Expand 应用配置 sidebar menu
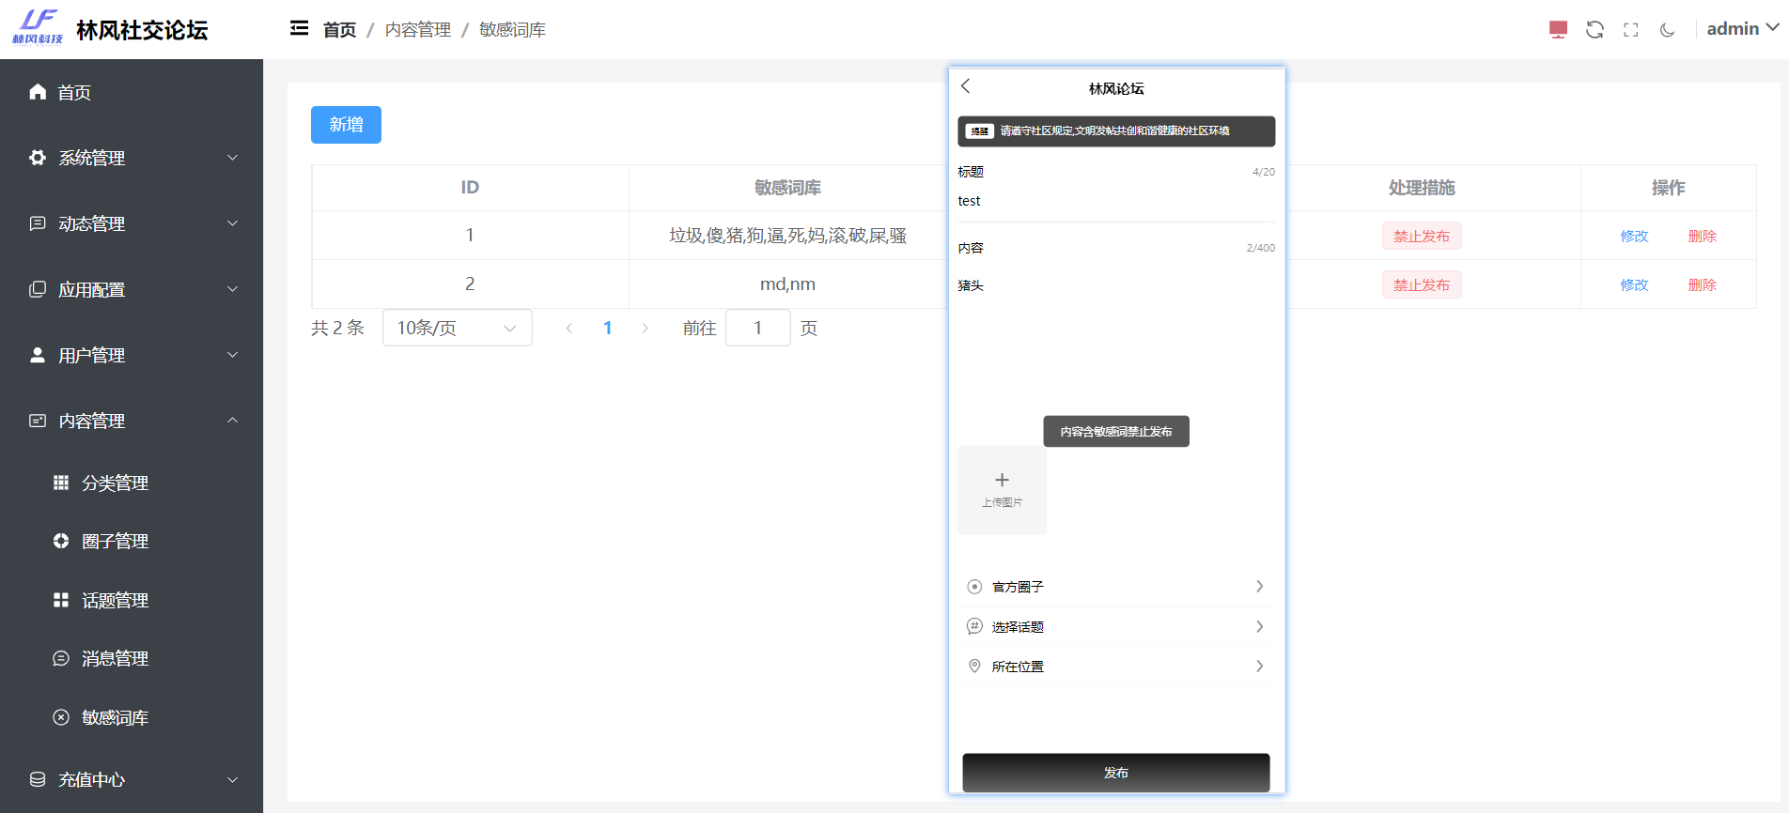This screenshot has height=813, width=1789. tap(132, 289)
